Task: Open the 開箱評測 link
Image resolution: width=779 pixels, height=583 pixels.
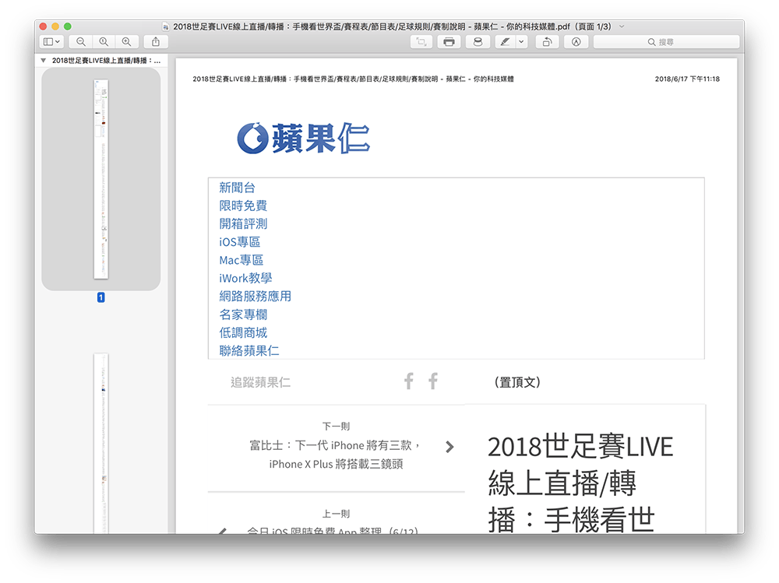Action: tap(243, 224)
